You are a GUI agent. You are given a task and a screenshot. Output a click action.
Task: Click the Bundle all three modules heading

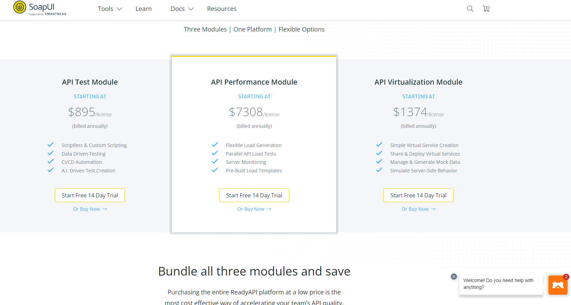[x=254, y=271]
